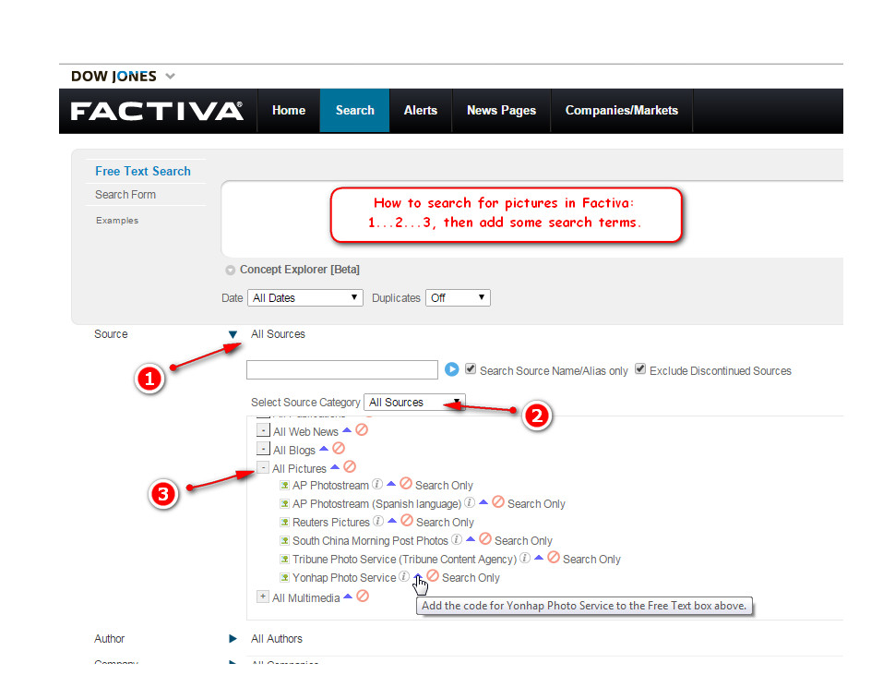
Task: Go to the Home tab
Action: pyautogui.click(x=288, y=110)
